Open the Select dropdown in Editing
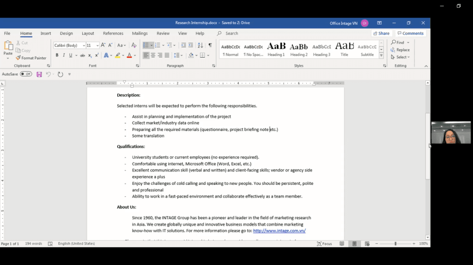The height and width of the screenshot is (265, 473). [400, 57]
